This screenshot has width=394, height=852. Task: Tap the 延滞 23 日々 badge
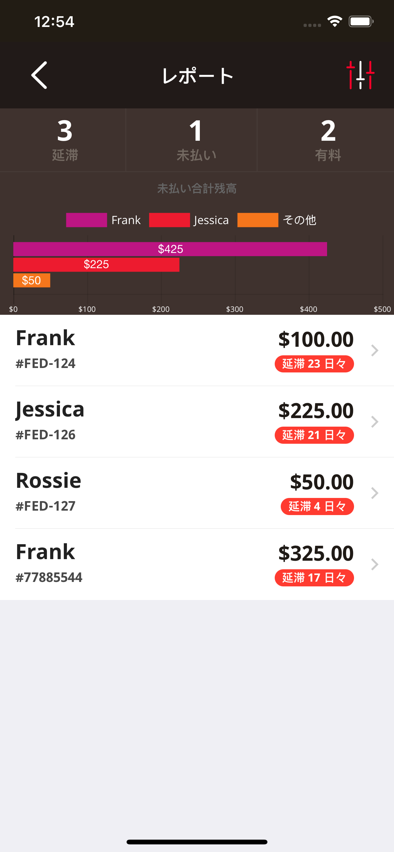pyautogui.click(x=314, y=364)
